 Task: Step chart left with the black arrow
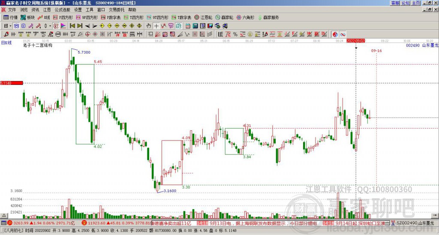[x=87, y=26]
